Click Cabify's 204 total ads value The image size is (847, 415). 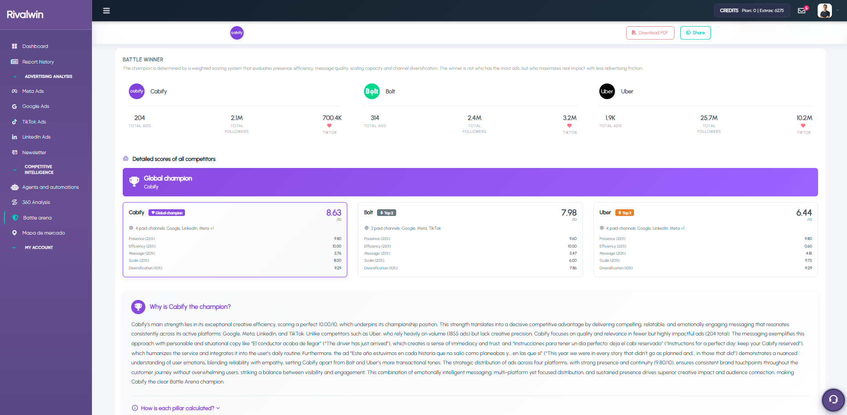[x=140, y=118]
